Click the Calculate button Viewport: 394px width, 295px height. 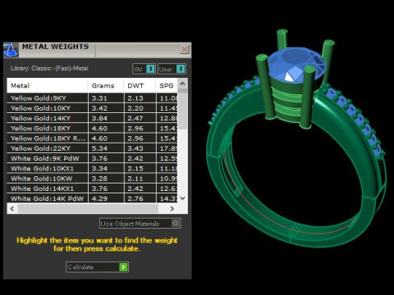(x=97, y=267)
